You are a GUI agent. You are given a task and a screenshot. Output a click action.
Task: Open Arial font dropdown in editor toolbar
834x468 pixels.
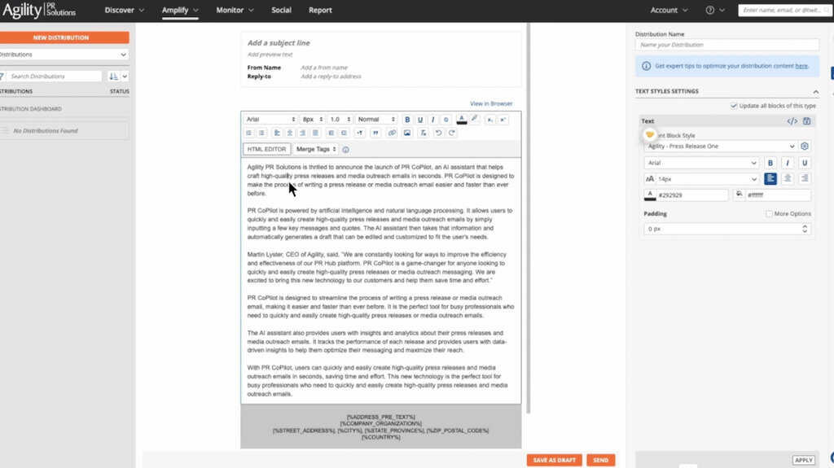270,120
